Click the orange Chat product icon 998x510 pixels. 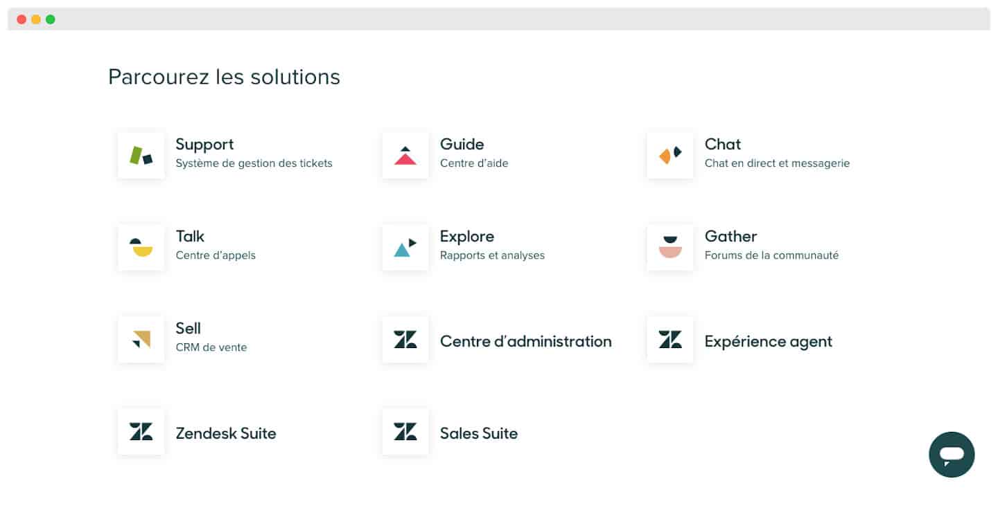click(x=670, y=155)
